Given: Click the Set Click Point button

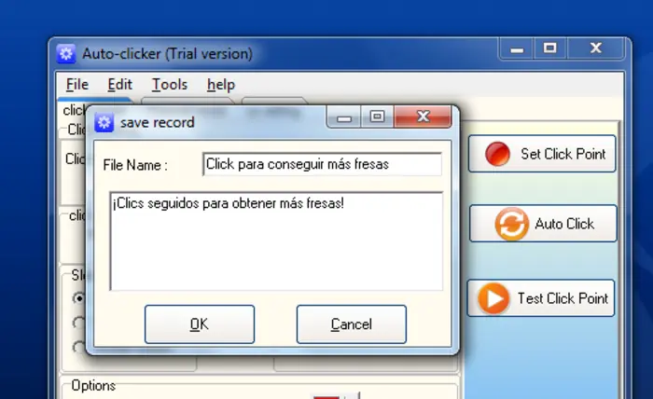Looking at the screenshot, I should point(542,154).
